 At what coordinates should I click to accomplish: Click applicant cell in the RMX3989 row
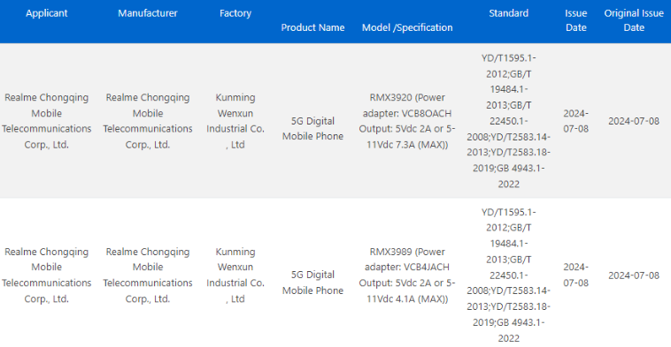[46, 275]
